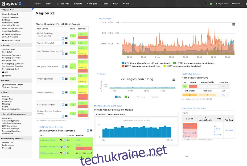Click service detail icon for Printers row
The height and width of the screenshot is (166, 247).
tap(63, 79)
